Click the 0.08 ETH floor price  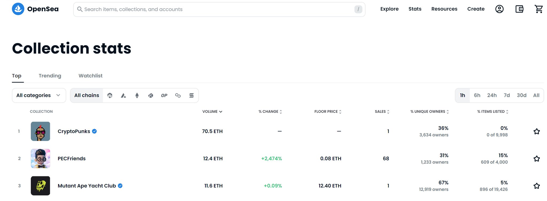point(331,159)
